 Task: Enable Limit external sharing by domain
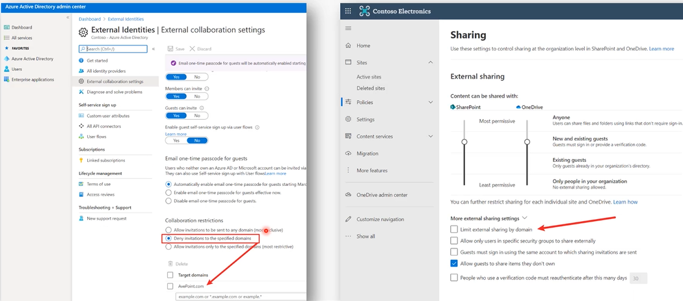[454, 229]
